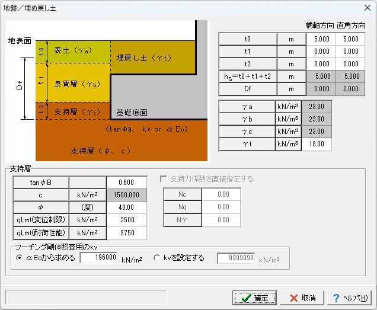Click Df 直角方向 cell 0.000
The width and height of the screenshot is (377, 310).
[x=350, y=89]
